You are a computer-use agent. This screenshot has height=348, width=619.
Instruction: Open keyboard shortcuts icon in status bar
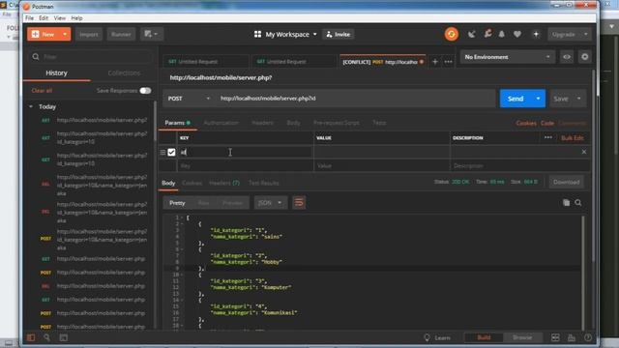tap(572, 337)
